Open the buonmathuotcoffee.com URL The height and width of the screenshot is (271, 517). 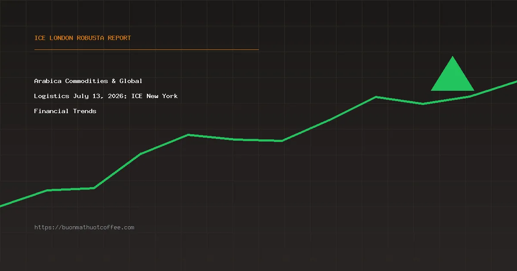(x=84, y=228)
